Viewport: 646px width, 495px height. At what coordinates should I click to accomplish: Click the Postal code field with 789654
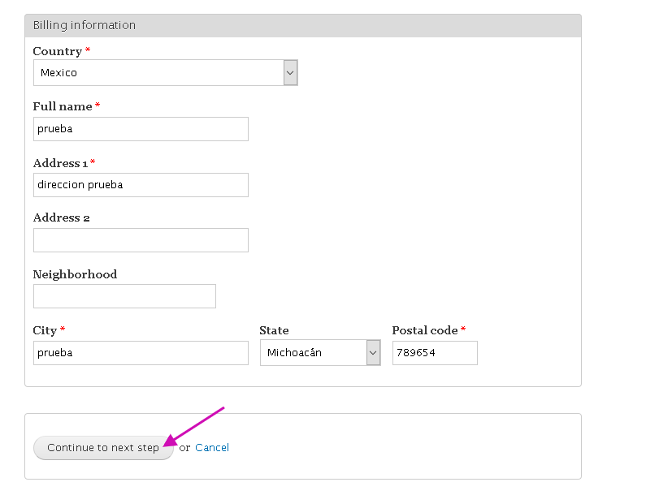[435, 353]
